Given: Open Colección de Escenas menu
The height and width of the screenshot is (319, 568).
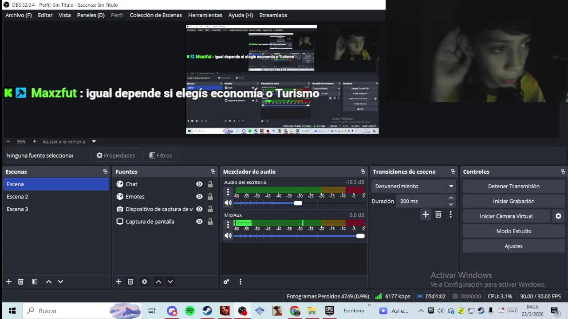Looking at the screenshot, I should point(156,15).
